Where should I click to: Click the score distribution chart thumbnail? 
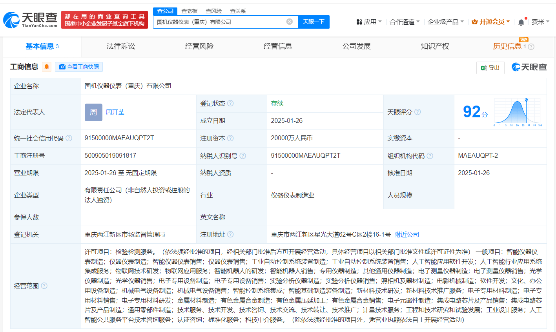click(518, 112)
